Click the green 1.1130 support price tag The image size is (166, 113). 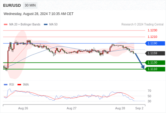point(155,62)
